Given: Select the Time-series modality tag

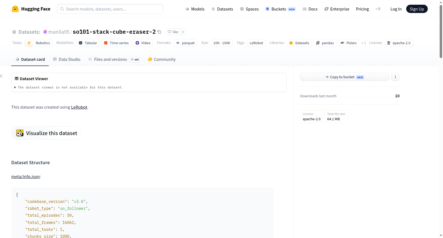Looking at the screenshot, I should click(116, 43).
